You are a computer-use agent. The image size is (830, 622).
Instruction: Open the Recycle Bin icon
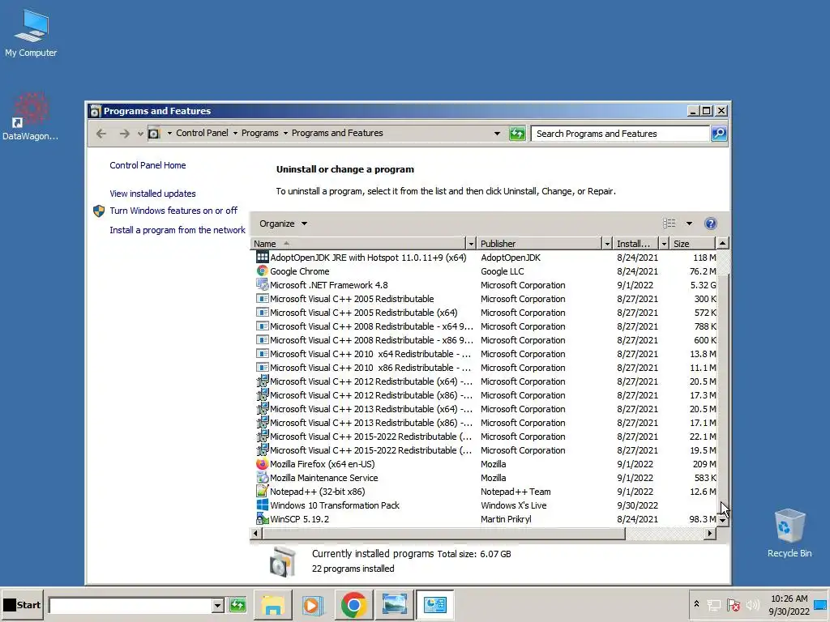tap(789, 533)
